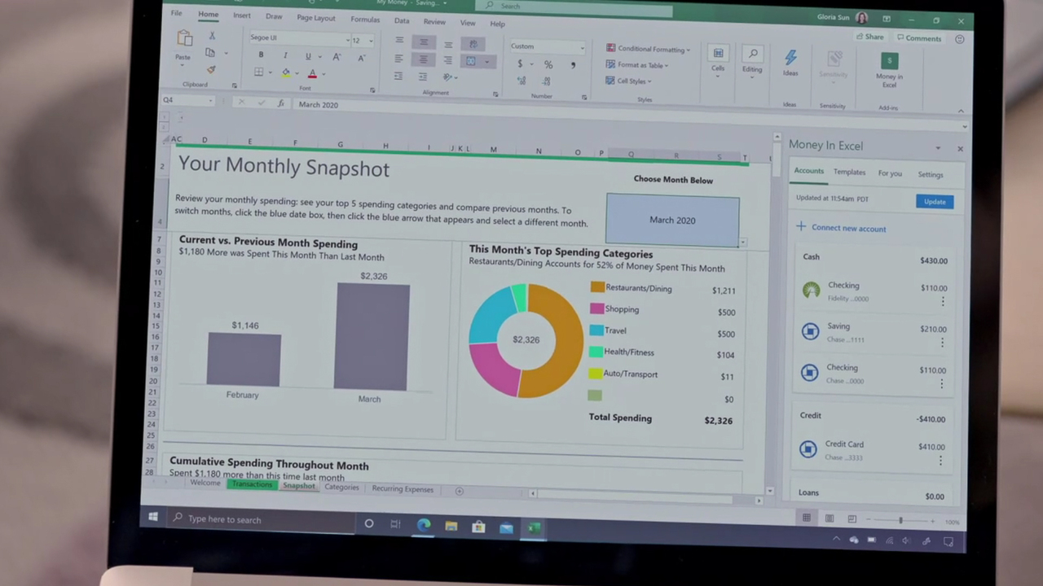
Task: Open the font size dropdown
Action: (x=371, y=40)
